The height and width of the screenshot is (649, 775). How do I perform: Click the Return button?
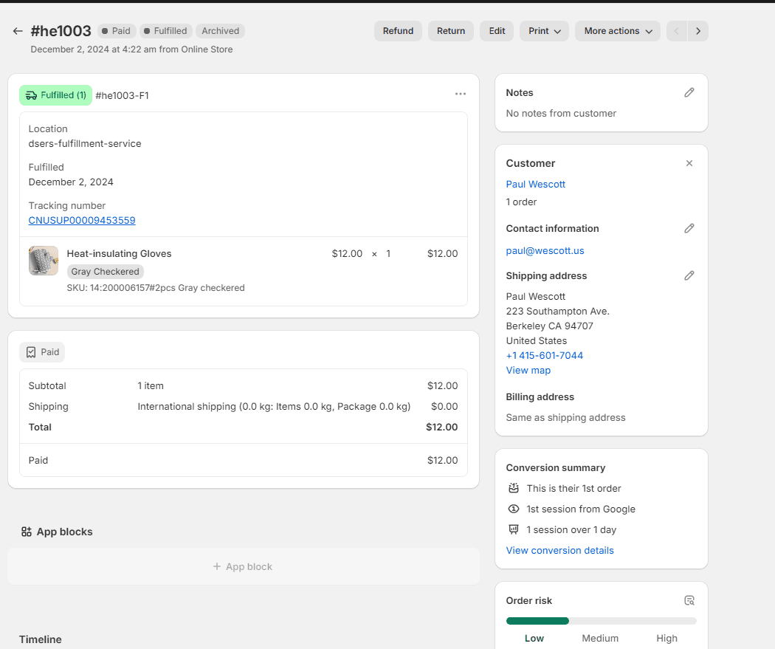click(450, 31)
